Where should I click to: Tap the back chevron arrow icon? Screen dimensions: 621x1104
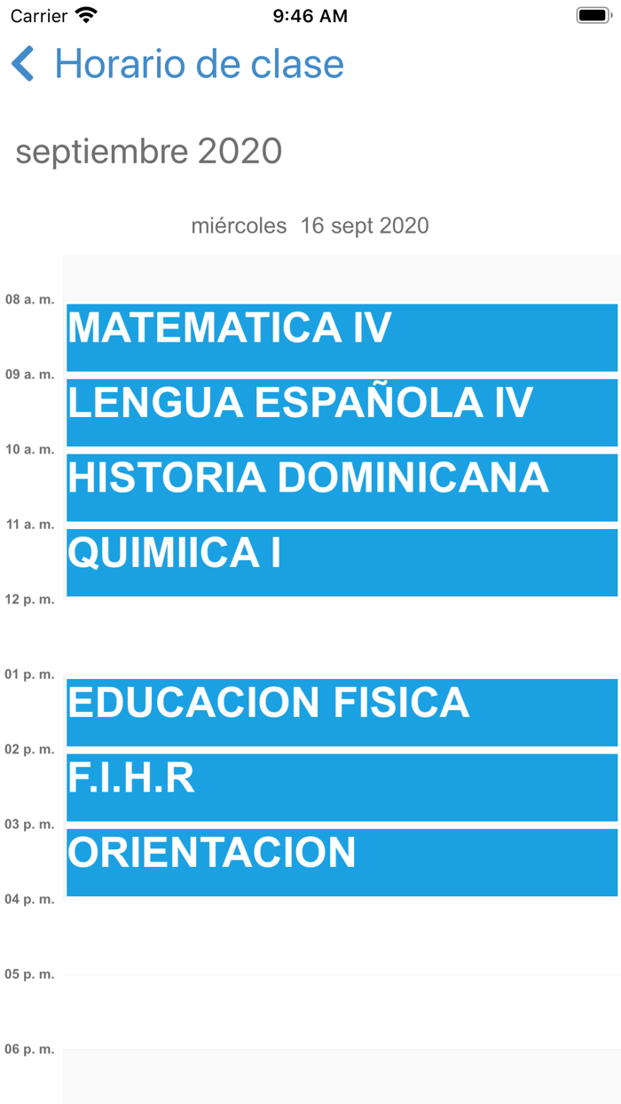(x=22, y=64)
